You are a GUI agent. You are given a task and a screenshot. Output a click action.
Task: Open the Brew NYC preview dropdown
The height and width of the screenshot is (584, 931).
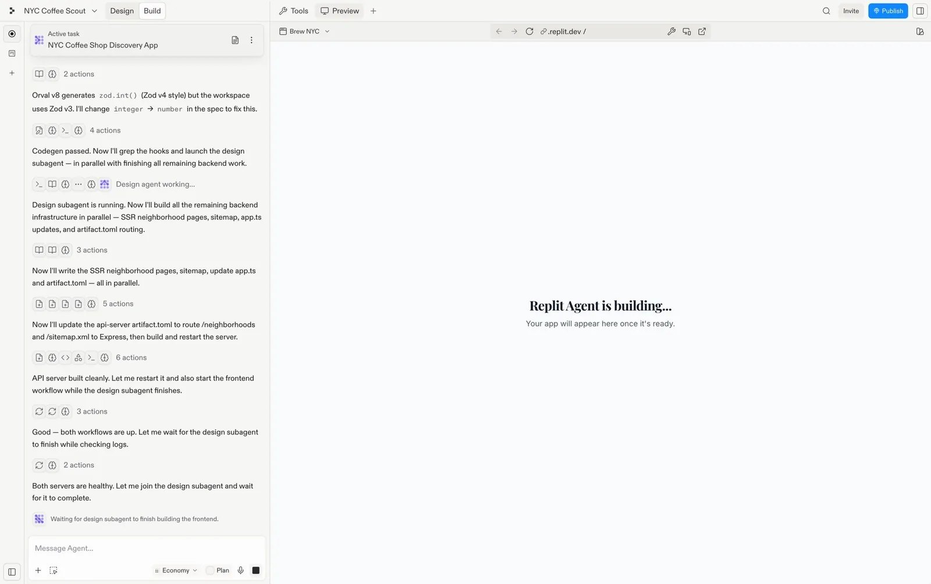tap(304, 31)
